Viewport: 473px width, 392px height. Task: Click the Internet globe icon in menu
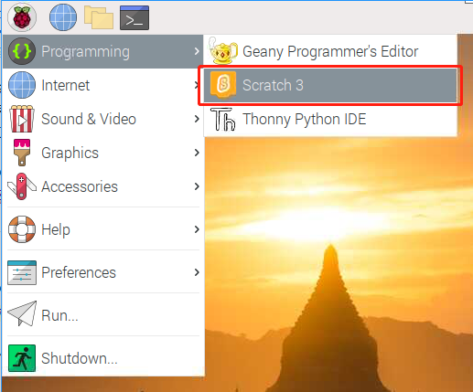[22, 85]
